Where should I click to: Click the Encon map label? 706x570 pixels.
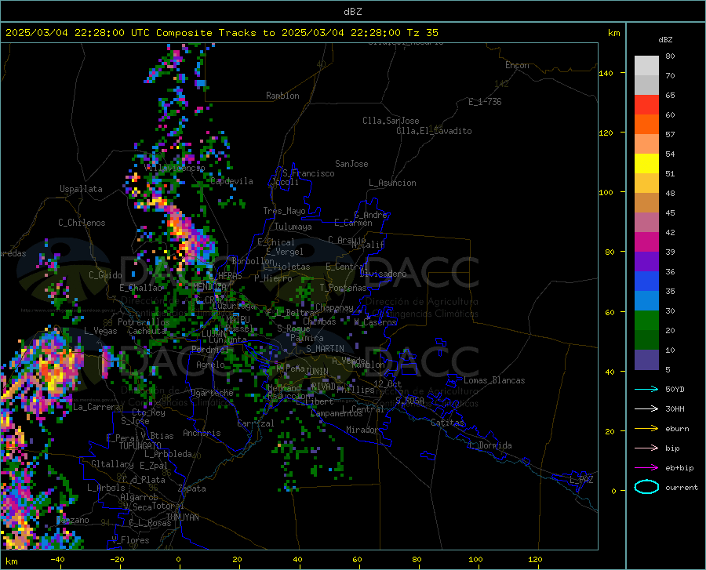point(517,65)
